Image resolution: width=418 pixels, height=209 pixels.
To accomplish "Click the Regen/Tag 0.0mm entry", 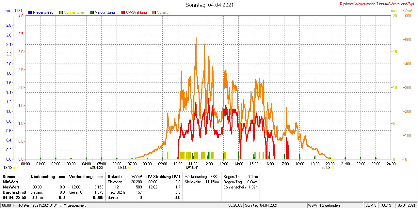I will tap(241, 182).
